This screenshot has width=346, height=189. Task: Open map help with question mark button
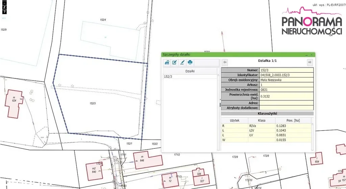coord(4,12)
